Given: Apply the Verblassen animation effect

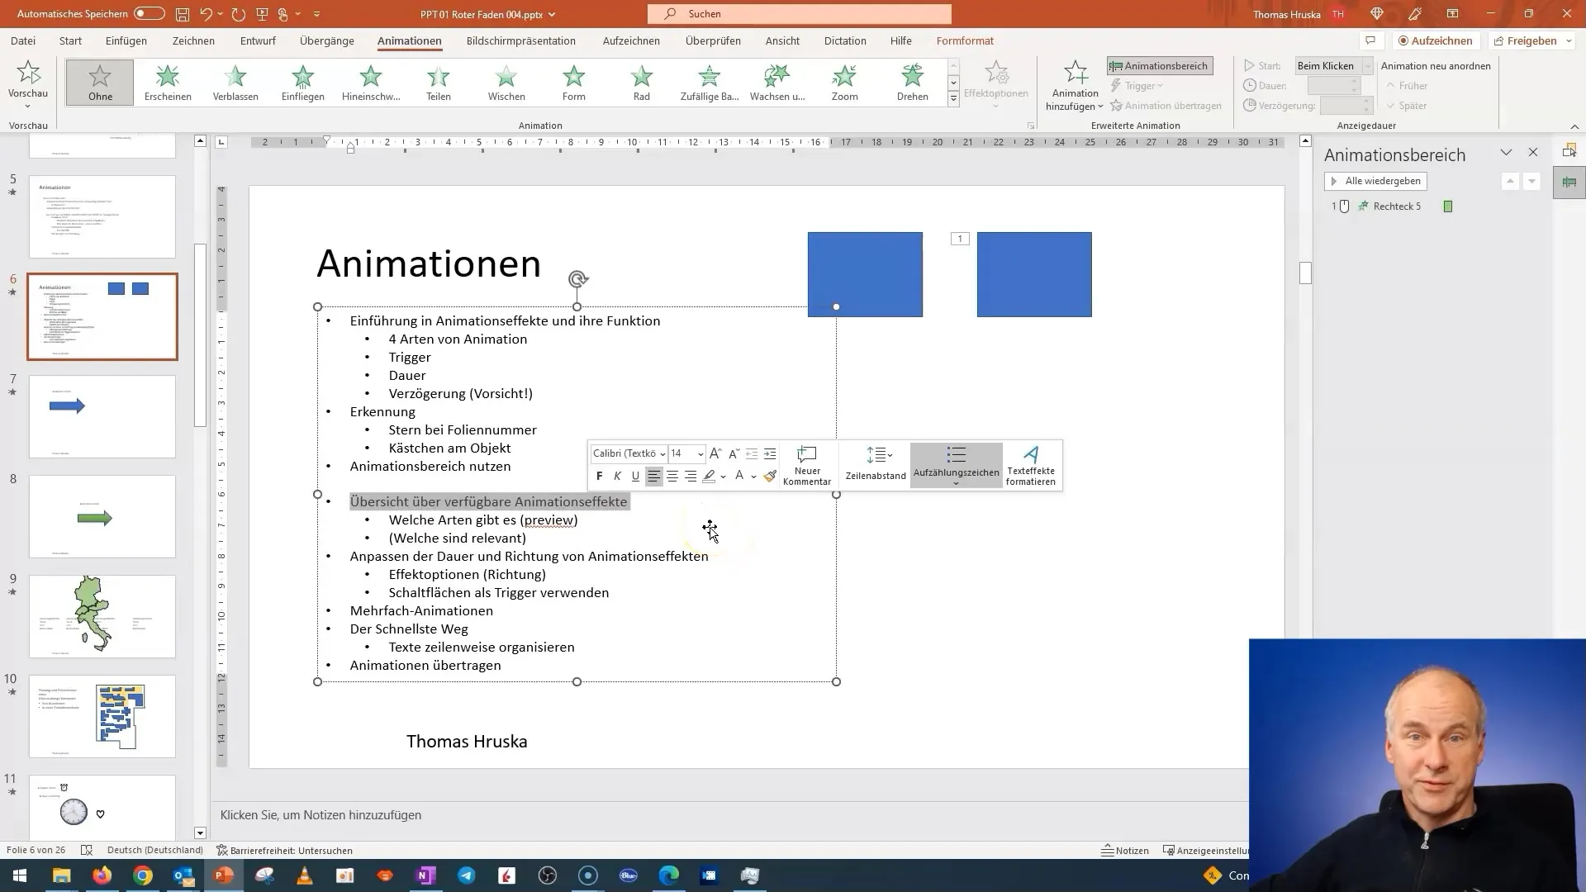Looking at the screenshot, I should pyautogui.click(x=235, y=83).
